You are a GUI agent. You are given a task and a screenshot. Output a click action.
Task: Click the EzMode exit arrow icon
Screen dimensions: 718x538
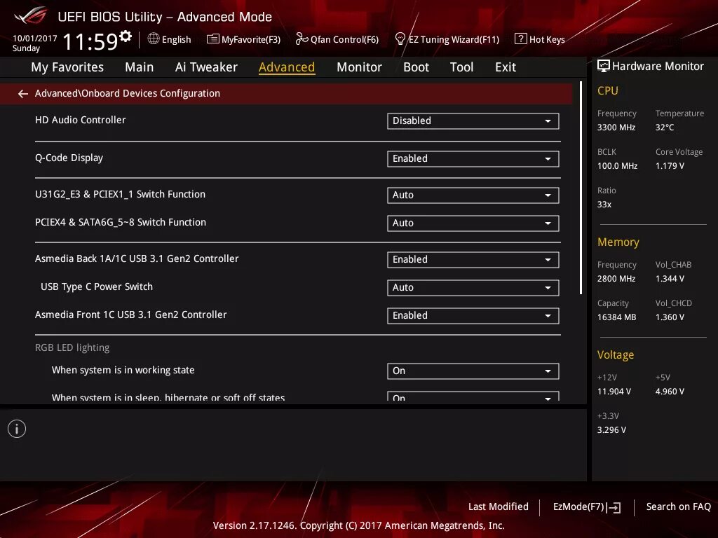[614, 507]
